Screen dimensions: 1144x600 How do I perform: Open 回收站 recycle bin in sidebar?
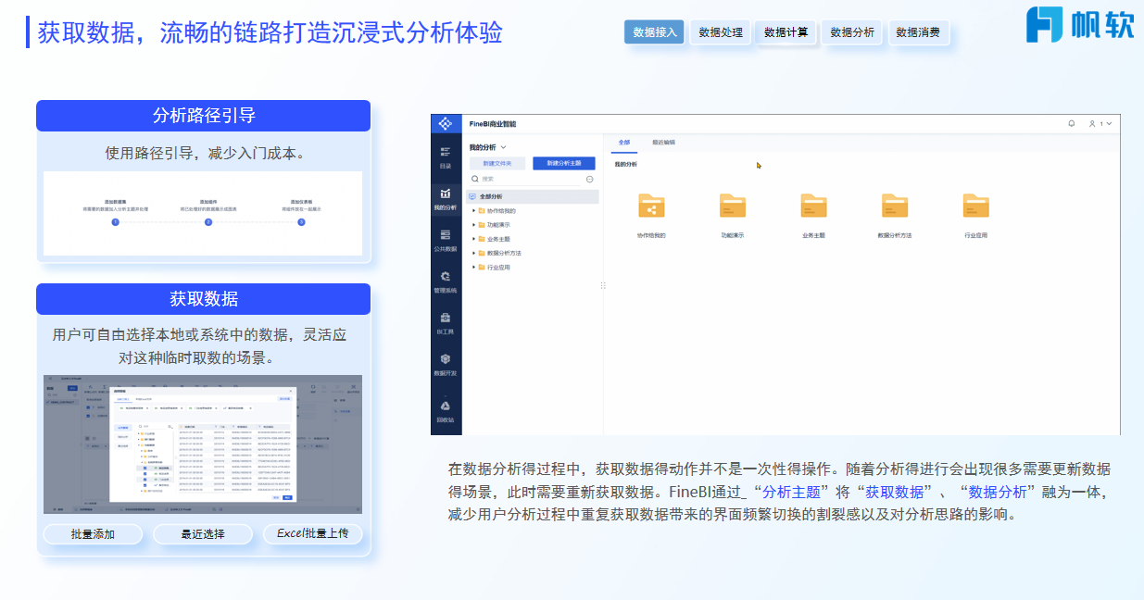click(x=446, y=410)
